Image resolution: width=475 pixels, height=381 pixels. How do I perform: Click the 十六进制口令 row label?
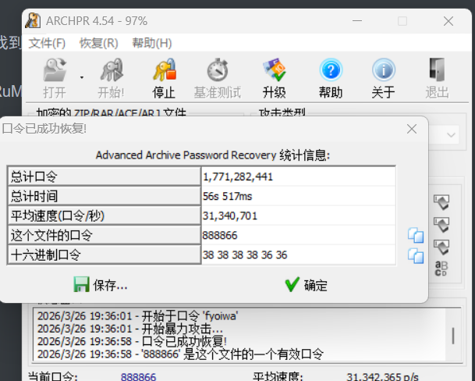tap(104, 255)
